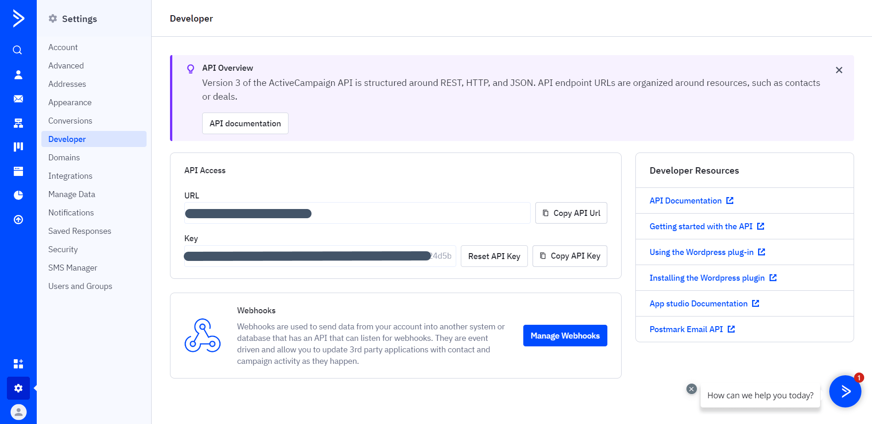Open the Apps grid icon in sidebar
872x424 pixels.
tap(18, 364)
